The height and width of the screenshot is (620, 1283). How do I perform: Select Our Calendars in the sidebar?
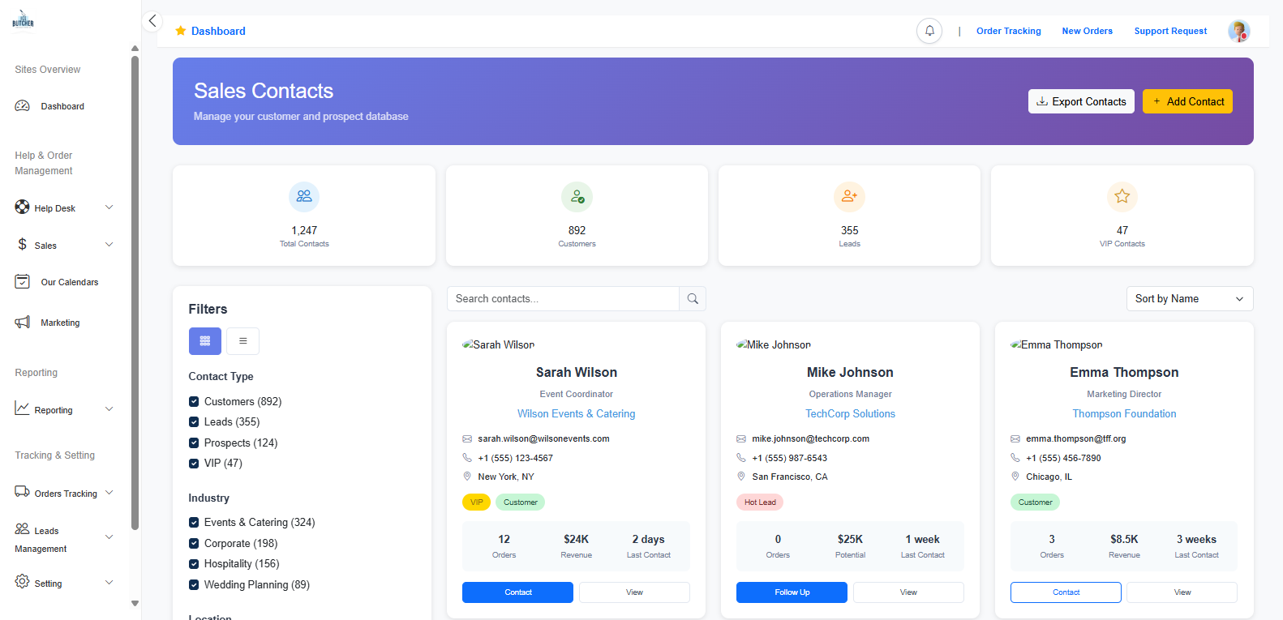[70, 282]
